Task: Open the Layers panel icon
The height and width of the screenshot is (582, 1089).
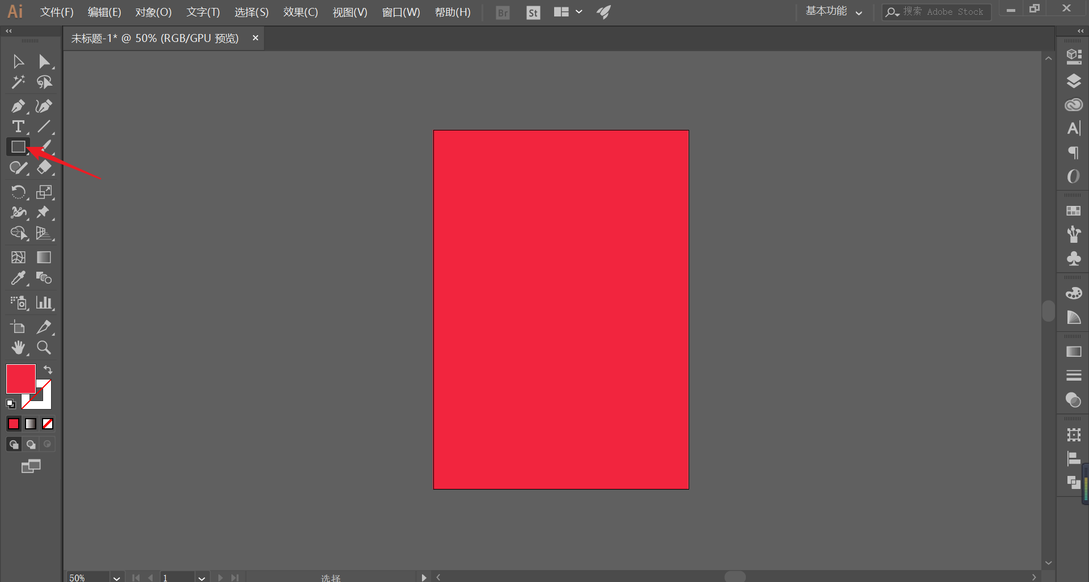Action: coord(1073,81)
